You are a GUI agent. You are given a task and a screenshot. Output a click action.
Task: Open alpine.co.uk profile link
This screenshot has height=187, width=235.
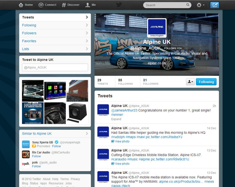click(157, 63)
